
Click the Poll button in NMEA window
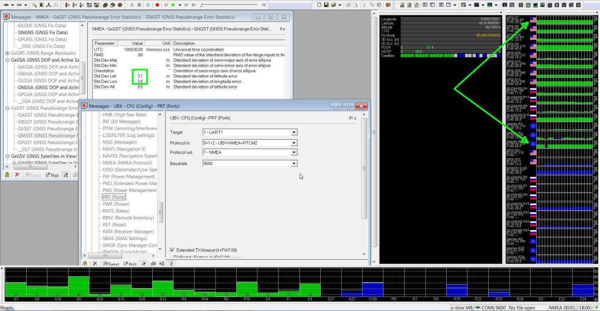(x=52, y=175)
